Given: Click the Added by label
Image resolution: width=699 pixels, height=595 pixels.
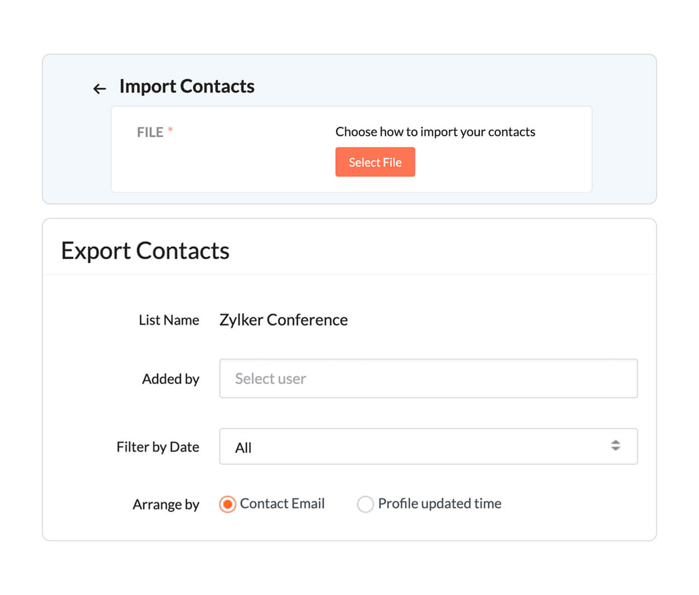Looking at the screenshot, I should click(170, 379).
